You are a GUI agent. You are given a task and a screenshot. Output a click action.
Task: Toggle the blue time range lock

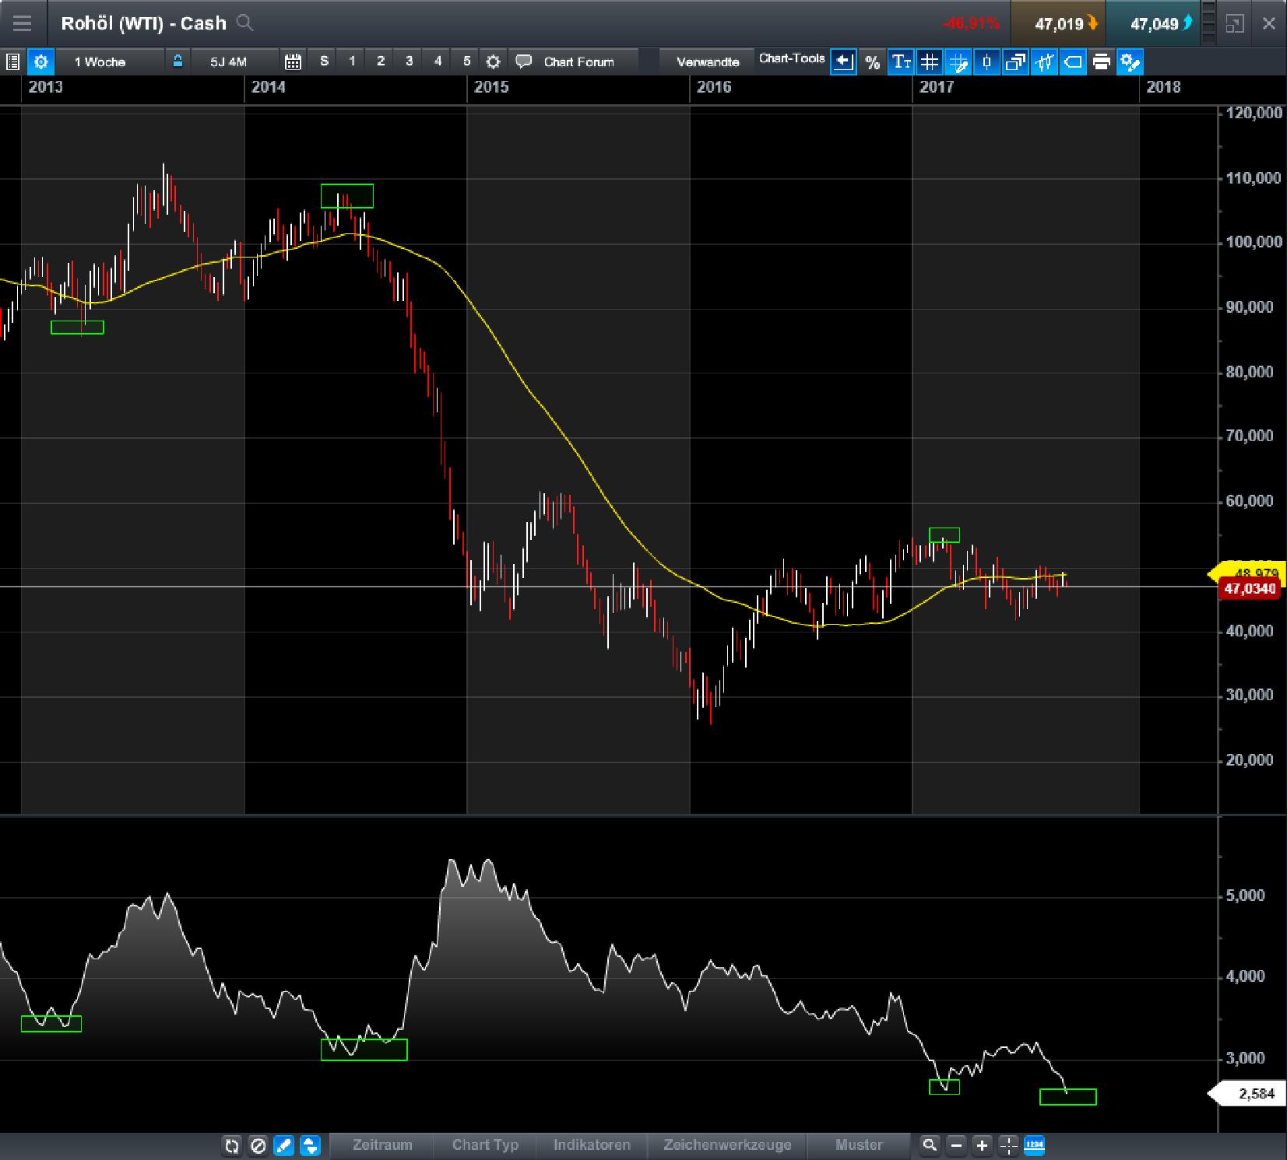[178, 61]
